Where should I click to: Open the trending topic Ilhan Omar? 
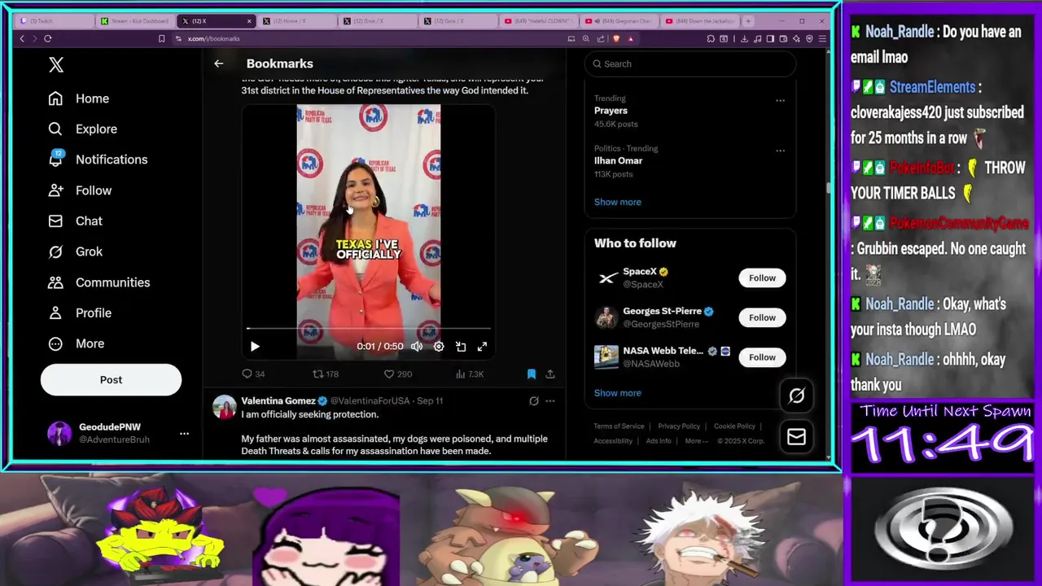click(x=618, y=161)
